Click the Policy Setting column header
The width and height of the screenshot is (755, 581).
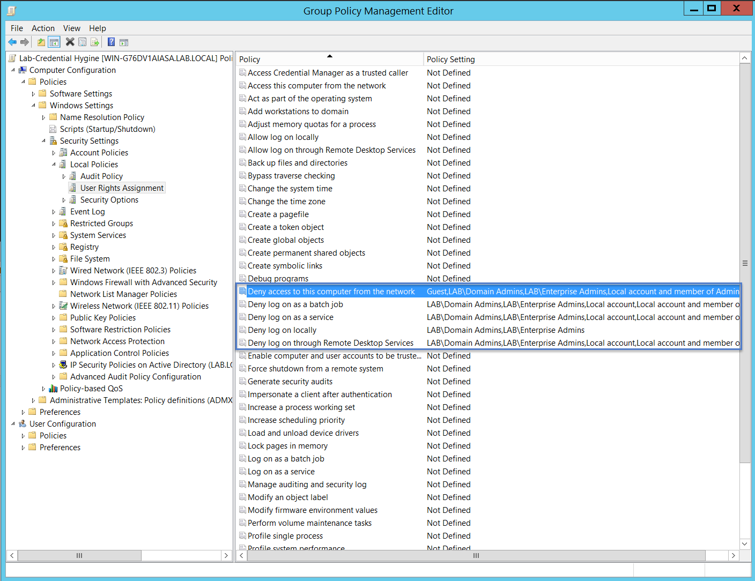[581, 59]
